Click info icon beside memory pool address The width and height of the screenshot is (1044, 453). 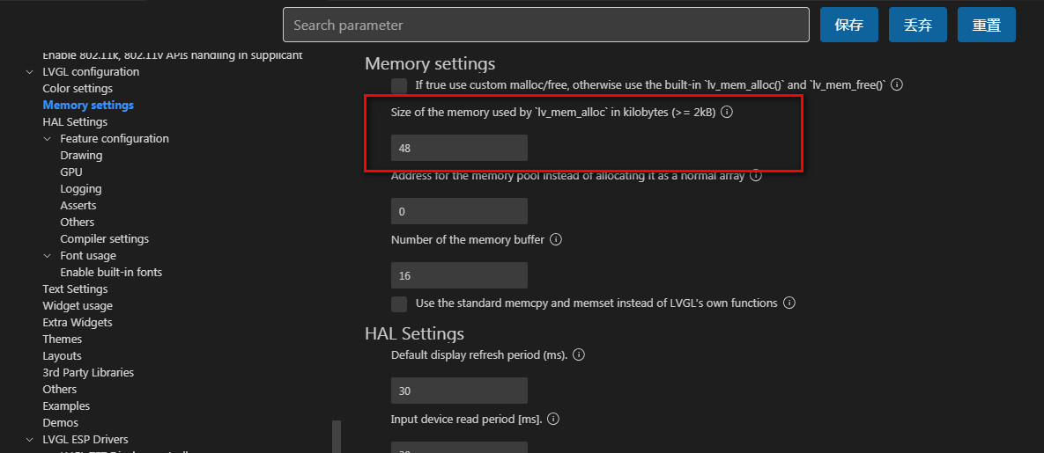pos(756,176)
